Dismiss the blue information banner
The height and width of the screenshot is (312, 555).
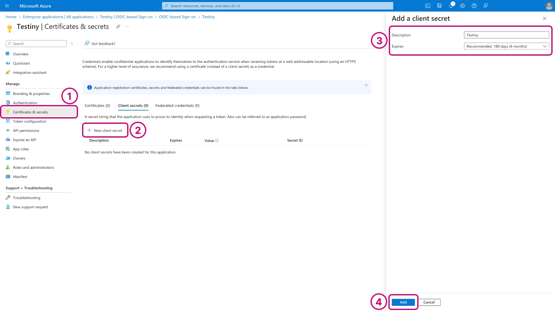tap(366, 85)
